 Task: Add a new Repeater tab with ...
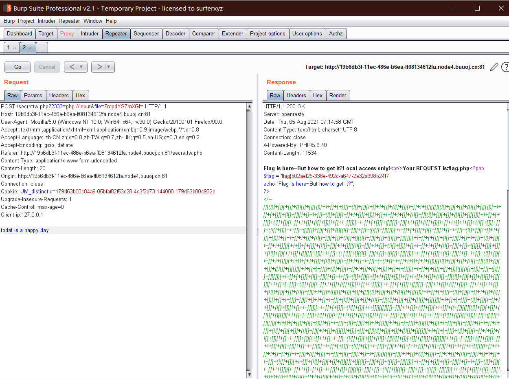pyautogui.click(x=42, y=48)
